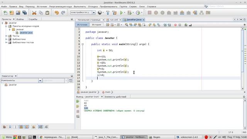
Task: Collapse the javavar package node
Action: coord(10,29)
